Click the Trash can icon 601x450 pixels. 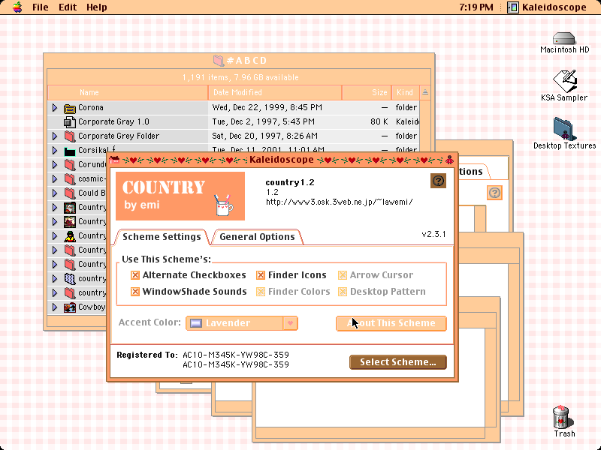562,417
